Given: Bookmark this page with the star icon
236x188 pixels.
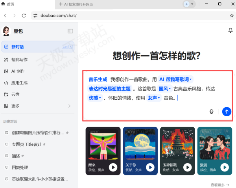Looking at the screenshot, I should click(x=232, y=16).
